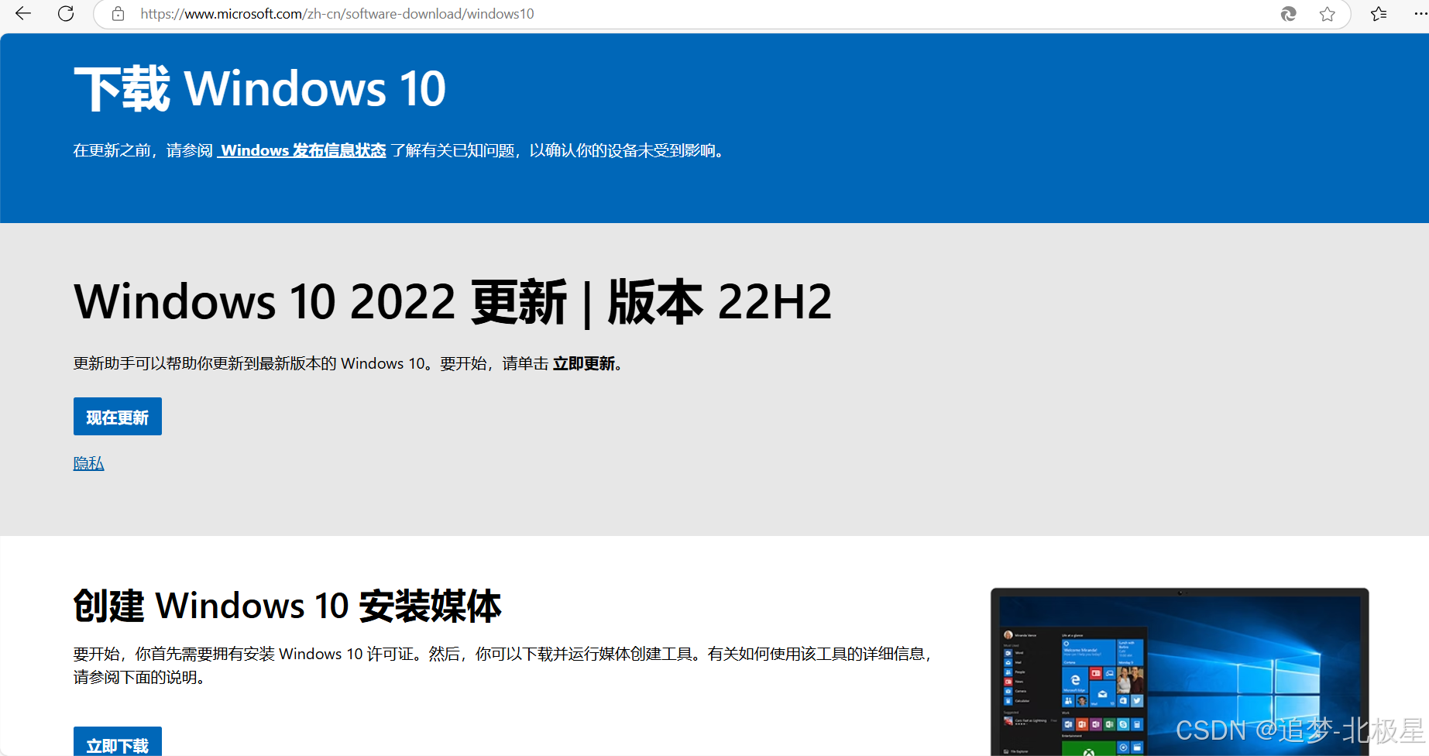
Task: Open the browser settings ellipsis menu
Action: (x=1420, y=14)
